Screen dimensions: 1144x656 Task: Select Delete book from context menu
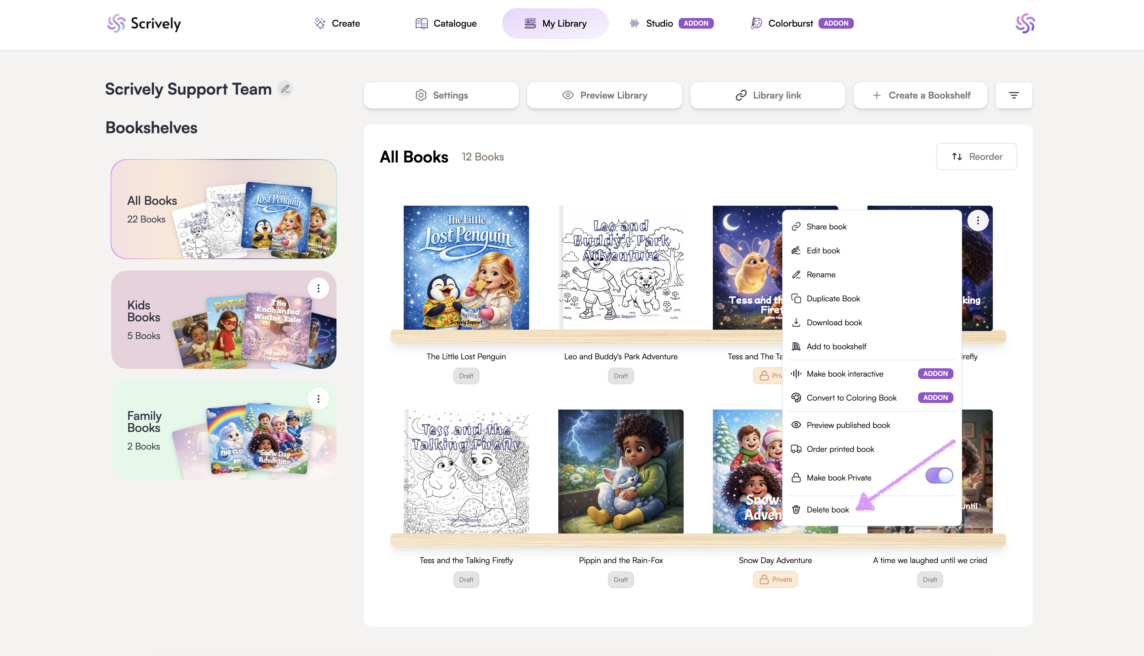pos(828,509)
